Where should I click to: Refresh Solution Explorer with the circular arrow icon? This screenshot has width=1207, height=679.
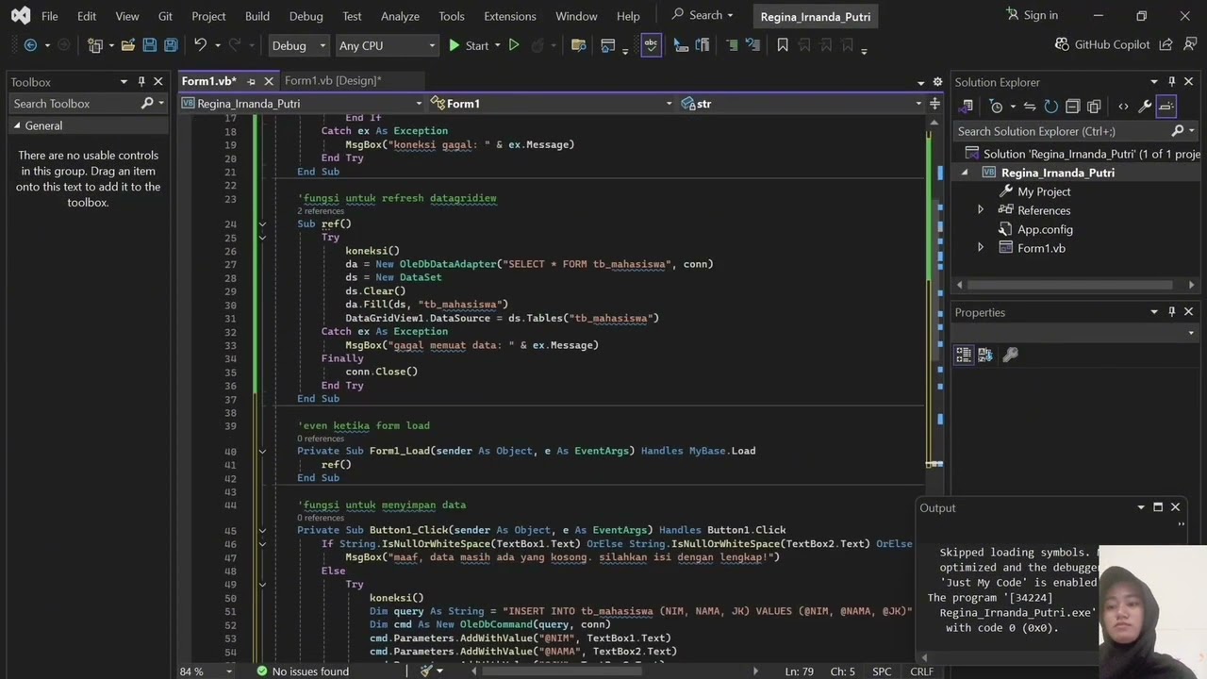1050,107
